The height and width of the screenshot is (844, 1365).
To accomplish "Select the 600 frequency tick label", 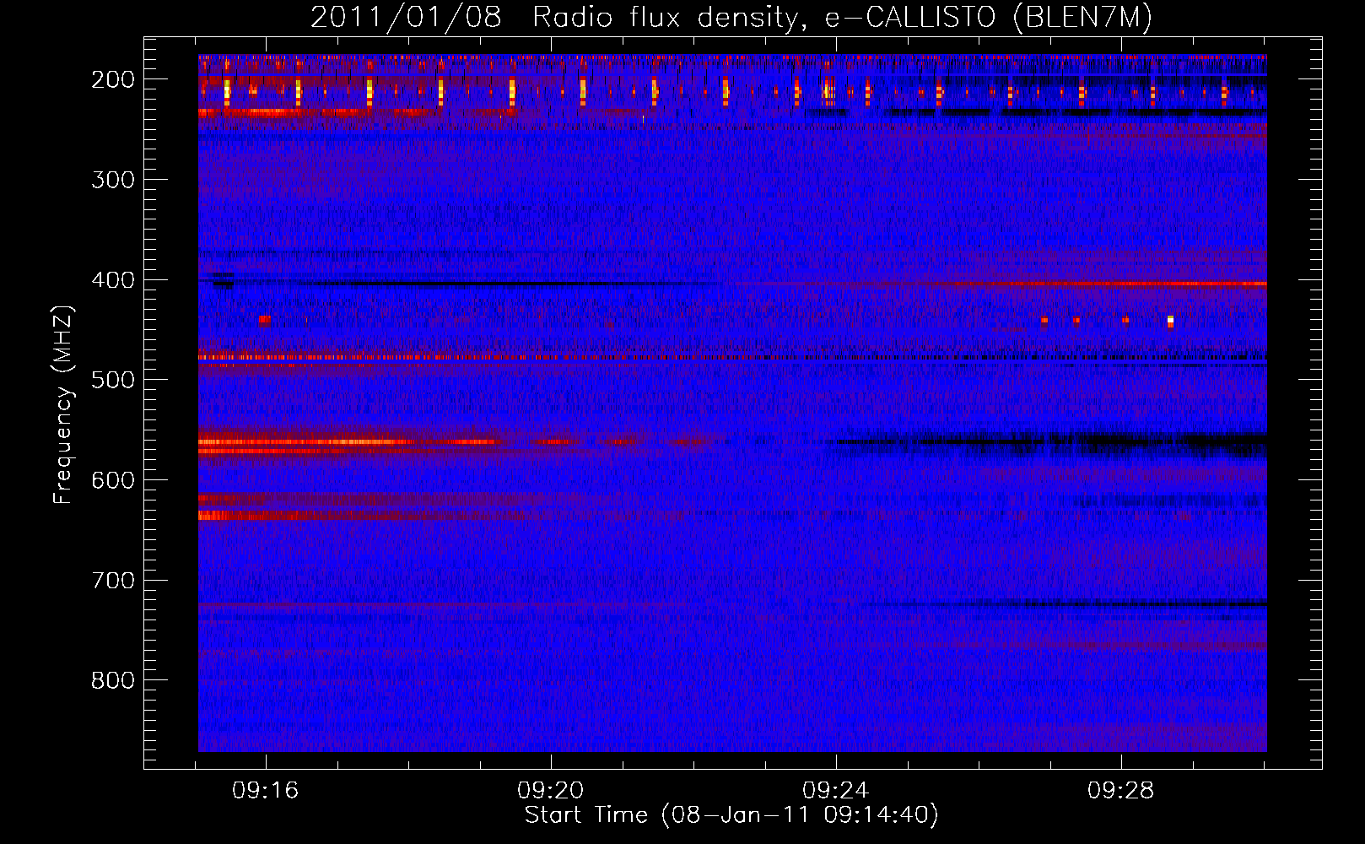I will (x=113, y=480).
